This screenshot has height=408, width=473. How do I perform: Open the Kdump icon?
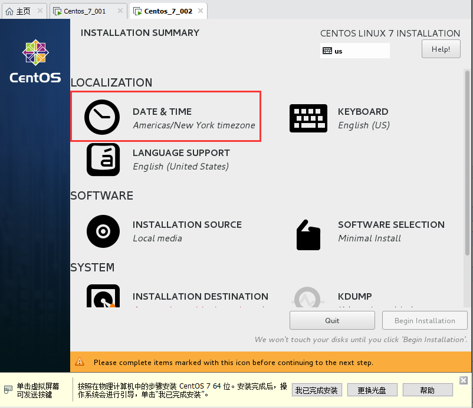pyautogui.click(x=307, y=297)
